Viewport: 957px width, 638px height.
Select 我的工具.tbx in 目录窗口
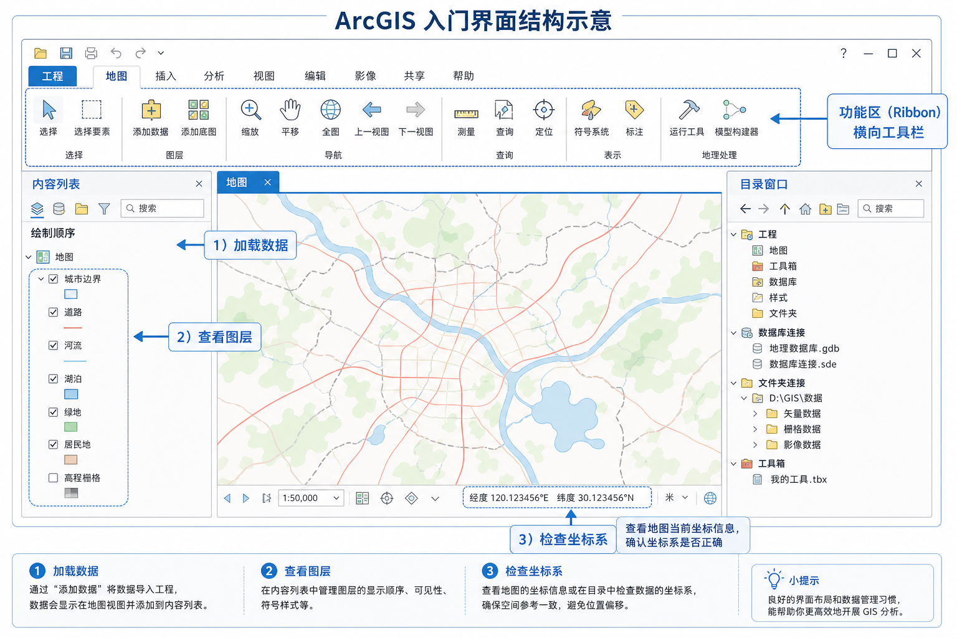[790, 479]
